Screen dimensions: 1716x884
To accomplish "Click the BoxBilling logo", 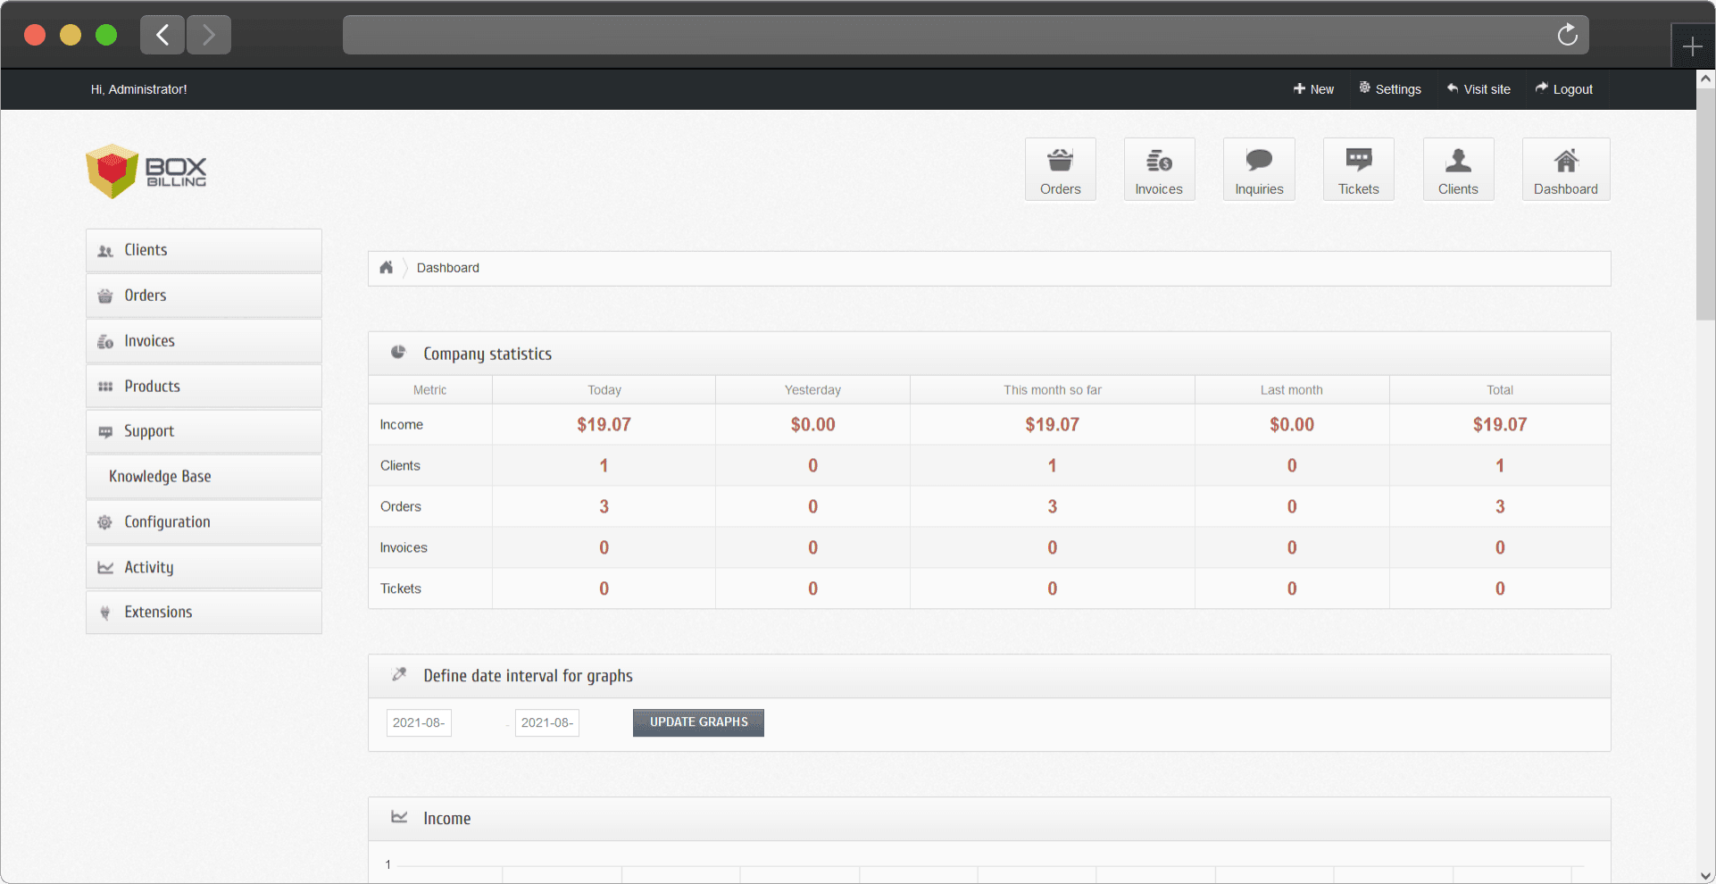I will (147, 171).
